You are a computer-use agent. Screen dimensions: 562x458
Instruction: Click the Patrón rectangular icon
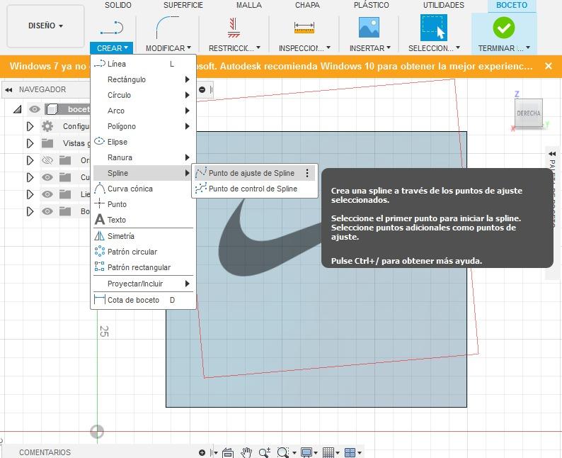(x=99, y=267)
